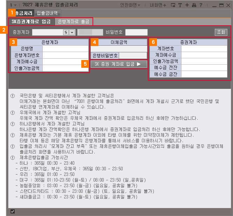
Task: Click the T font-size icon
Action: [x=180, y=5]
